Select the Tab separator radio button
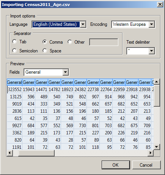The width and height of the screenshot is (165, 175). [14, 41]
